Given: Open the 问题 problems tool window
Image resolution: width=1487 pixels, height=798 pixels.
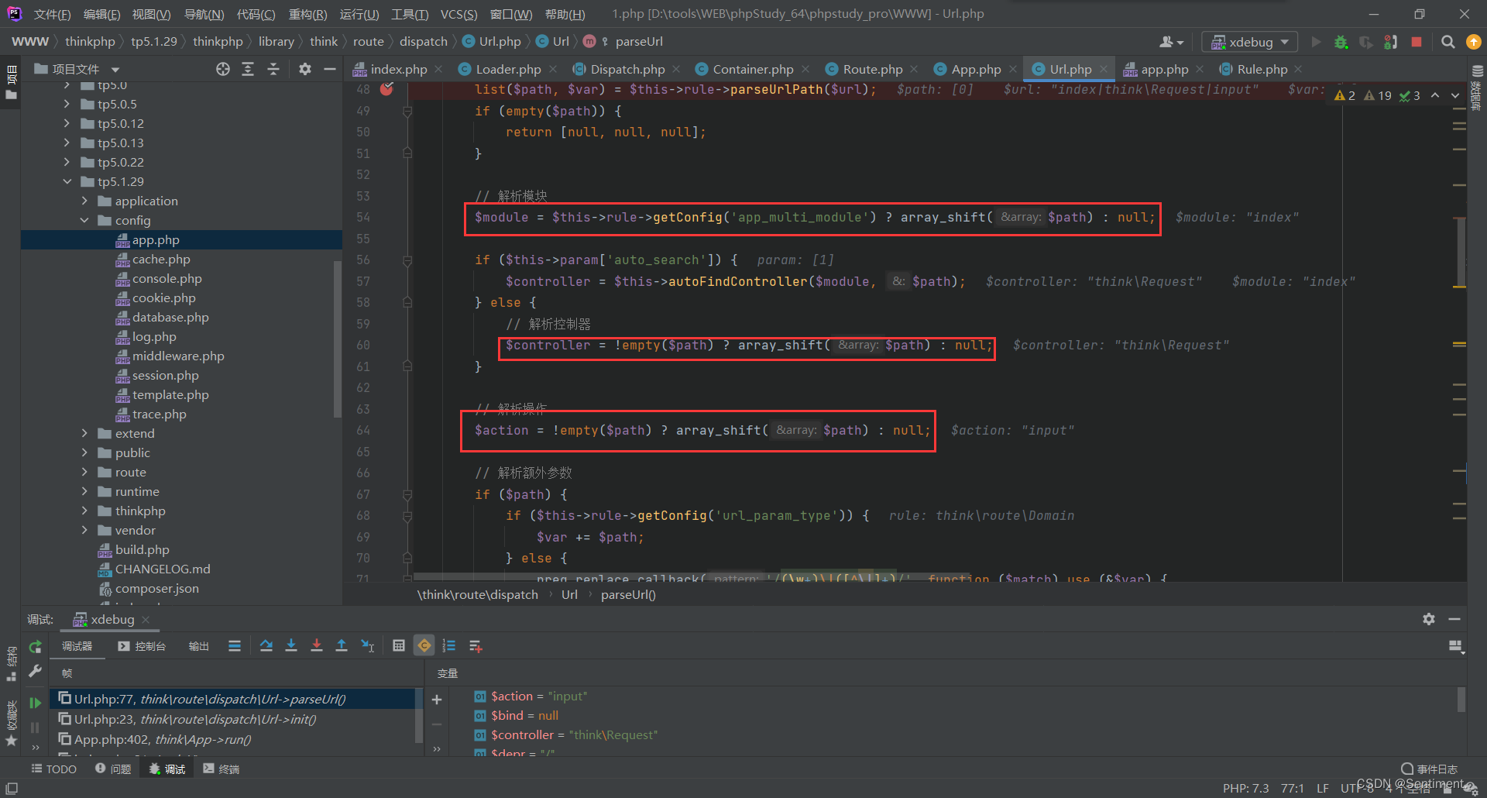Looking at the screenshot, I should (113, 769).
